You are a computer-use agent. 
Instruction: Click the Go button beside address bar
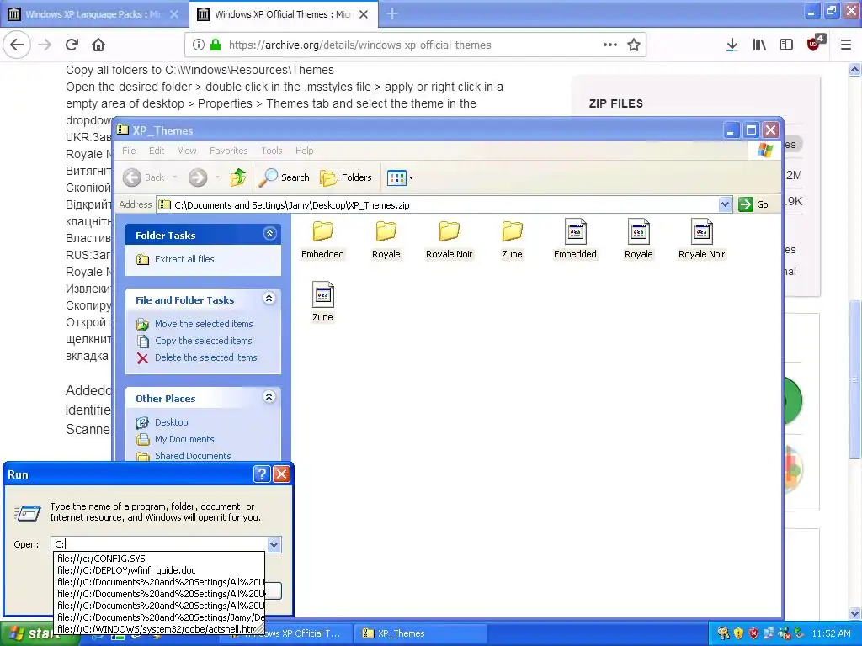tap(753, 204)
